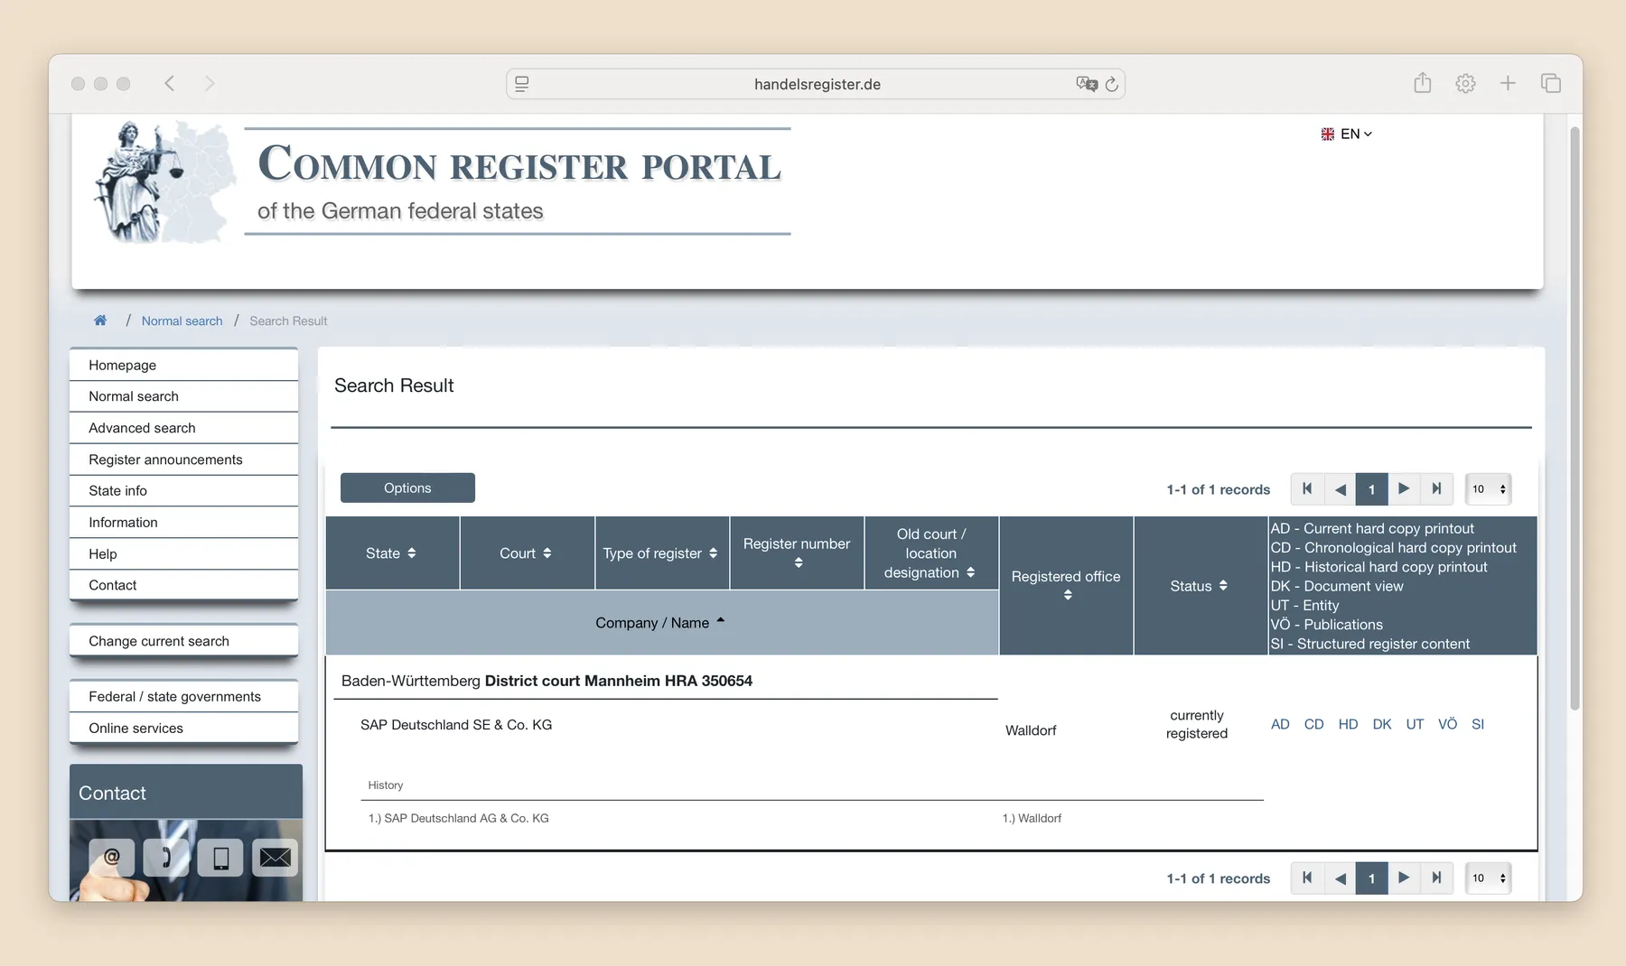1626x966 pixels.
Task: Sort results by Registered office
Action: click(x=1066, y=585)
